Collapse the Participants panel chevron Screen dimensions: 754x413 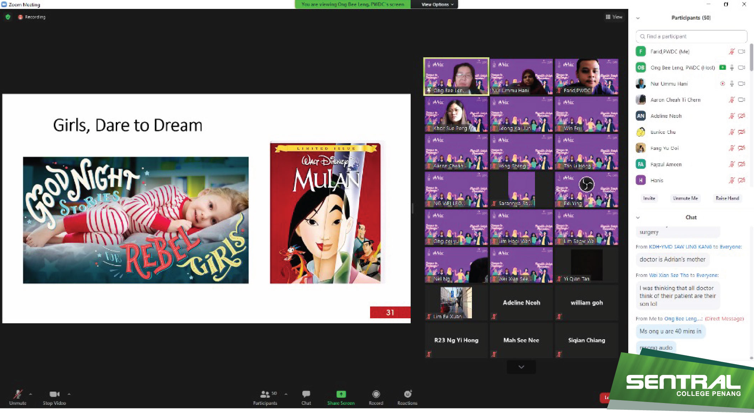[638, 18]
